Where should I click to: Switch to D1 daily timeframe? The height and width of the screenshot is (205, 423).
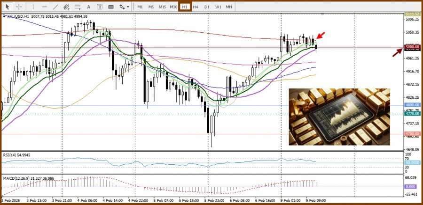pyautogui.click(x=207, y=7)
